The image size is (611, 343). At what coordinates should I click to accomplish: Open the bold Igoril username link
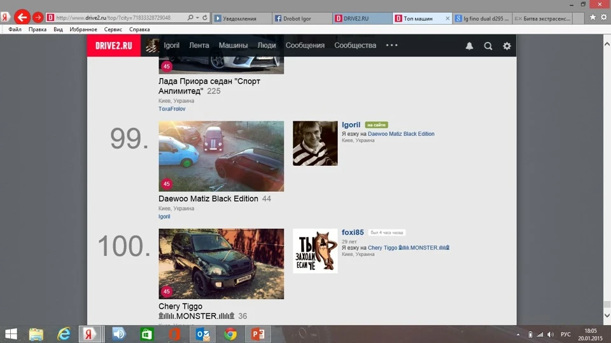(x=351, y=125)
